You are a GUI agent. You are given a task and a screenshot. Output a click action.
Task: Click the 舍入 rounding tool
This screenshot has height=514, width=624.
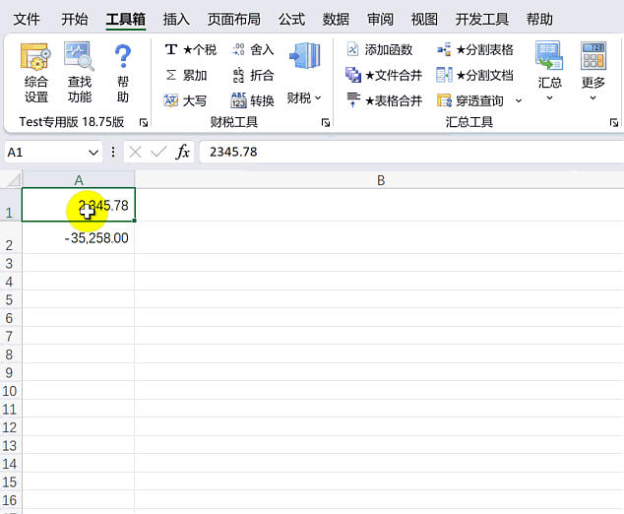(253, 50)
